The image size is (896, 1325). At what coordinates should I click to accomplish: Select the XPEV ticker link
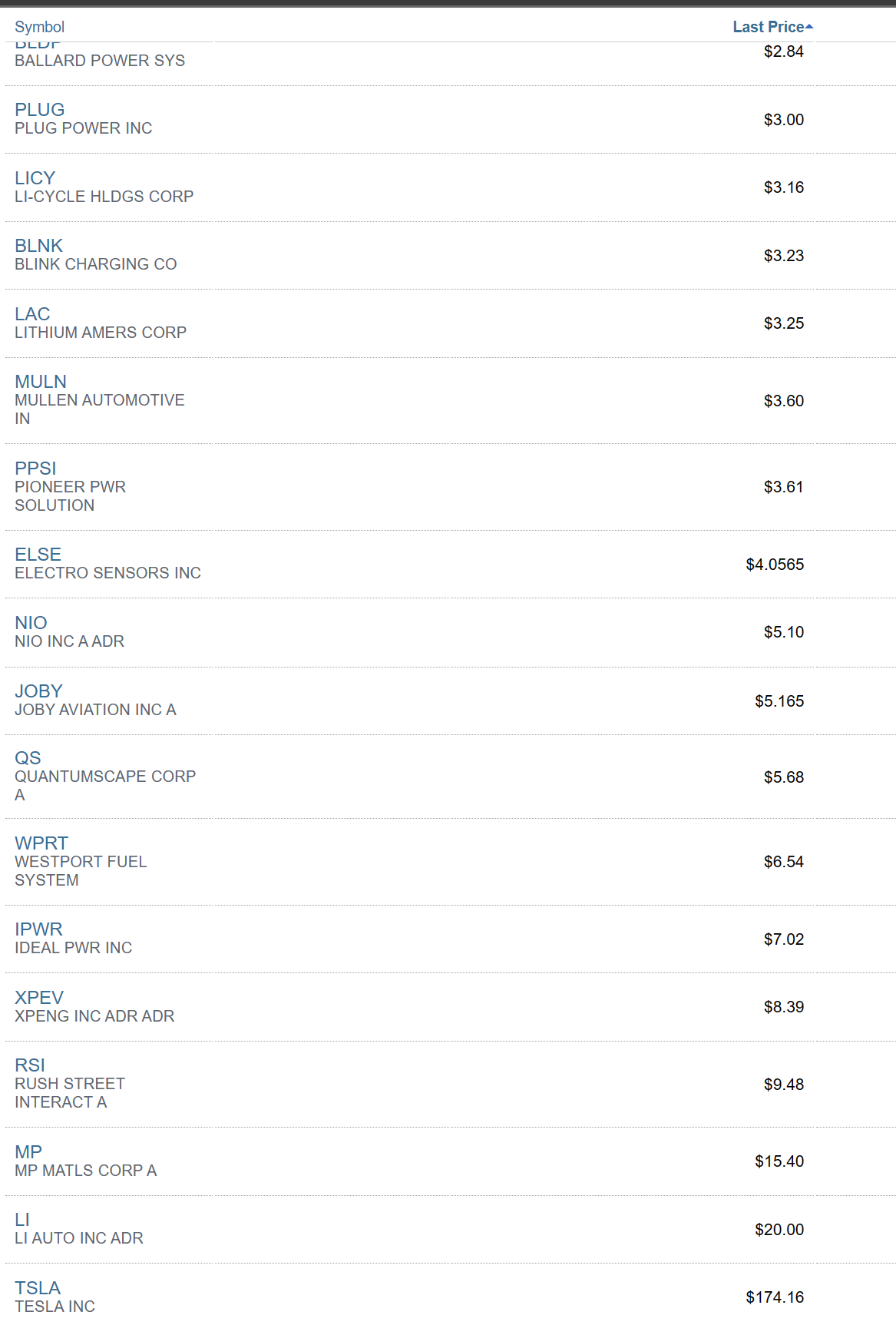point(39,998)
